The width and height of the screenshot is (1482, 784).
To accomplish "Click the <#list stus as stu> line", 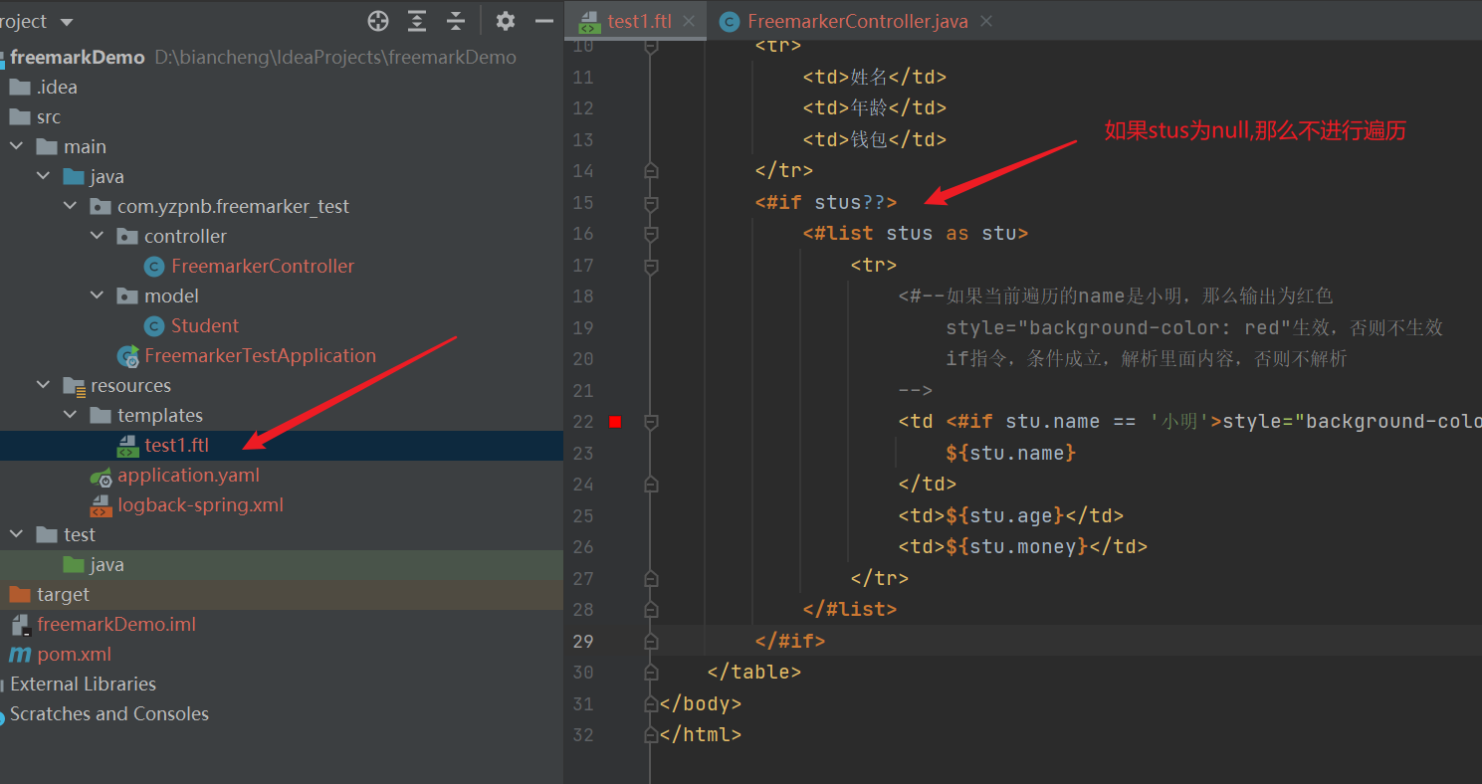I will pyautogui.click(x=916, y=234).
